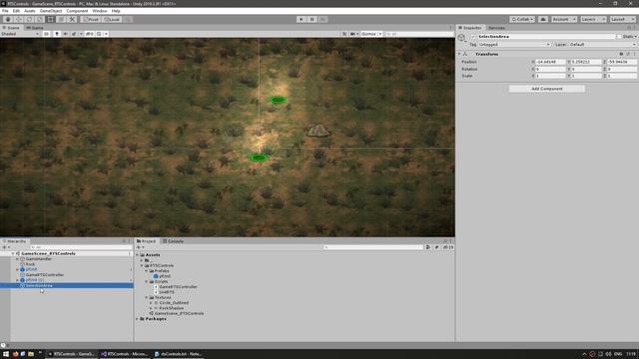Open the scene camera settings icon
This screenshot has width=639, height=359.
point(353,34)
